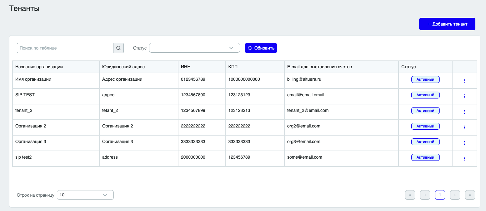Expand the Статус filter dropdown

pos(194,48)
